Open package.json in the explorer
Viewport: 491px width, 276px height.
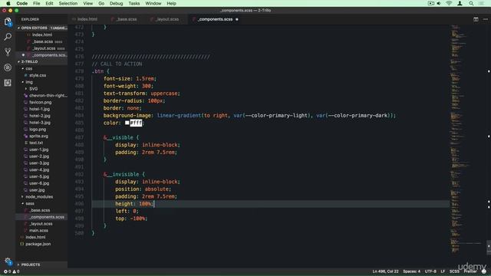pyautogui.click(x=38, y=244)
